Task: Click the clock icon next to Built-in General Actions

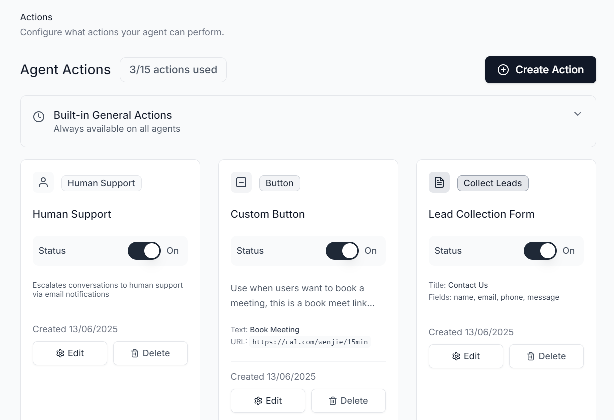Action: (39, 117)
